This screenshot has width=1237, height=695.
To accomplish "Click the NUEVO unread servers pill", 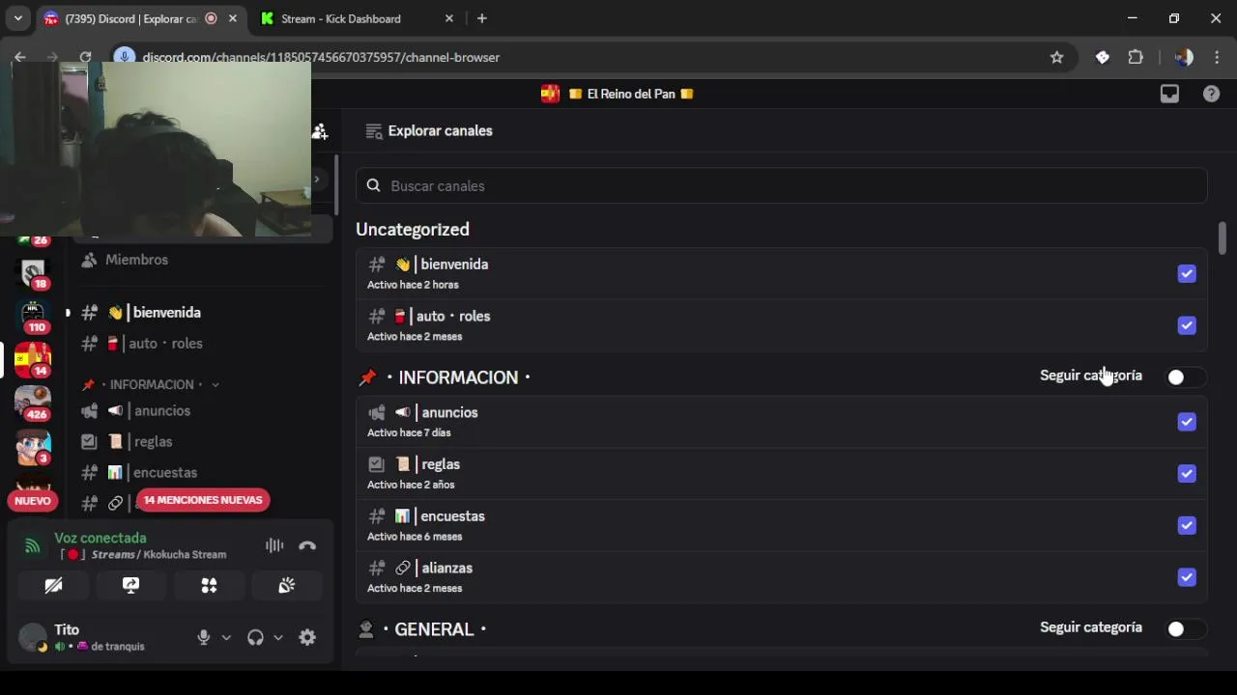I will 32,501.
